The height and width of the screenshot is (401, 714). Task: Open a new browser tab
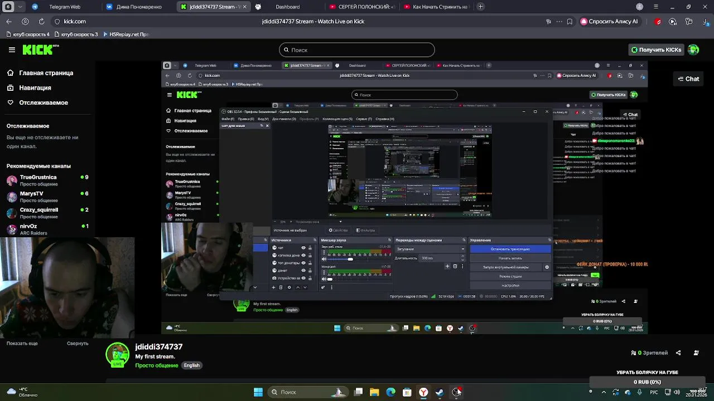point(480,7)
